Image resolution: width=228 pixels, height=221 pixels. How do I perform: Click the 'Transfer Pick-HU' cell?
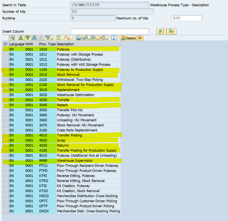coord(88,110)
